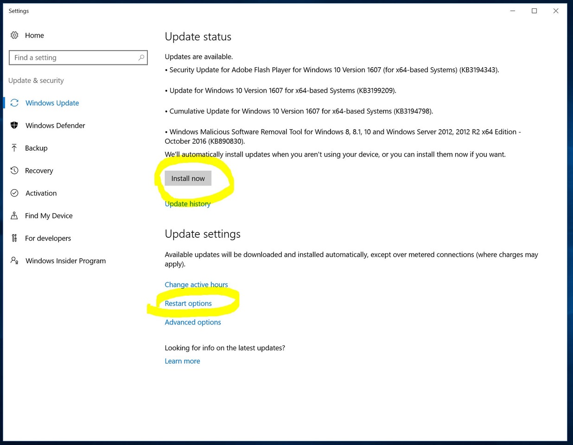Click the search magnifier icon
The height and width of the screenshot is (445, 573).
point(141,57)
